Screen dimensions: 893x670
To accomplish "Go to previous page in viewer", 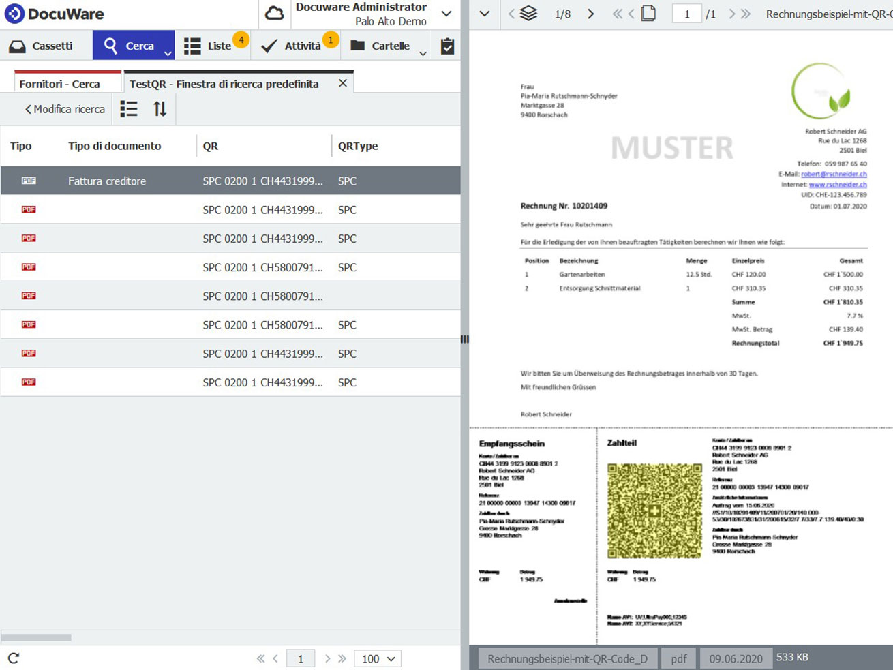I will click(x=631, y=14).
